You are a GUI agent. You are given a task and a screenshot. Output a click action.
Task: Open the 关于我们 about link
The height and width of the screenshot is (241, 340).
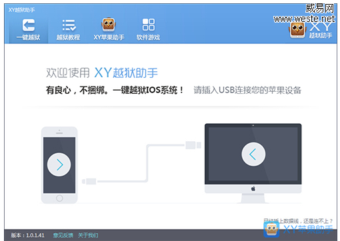coord(88,235)
